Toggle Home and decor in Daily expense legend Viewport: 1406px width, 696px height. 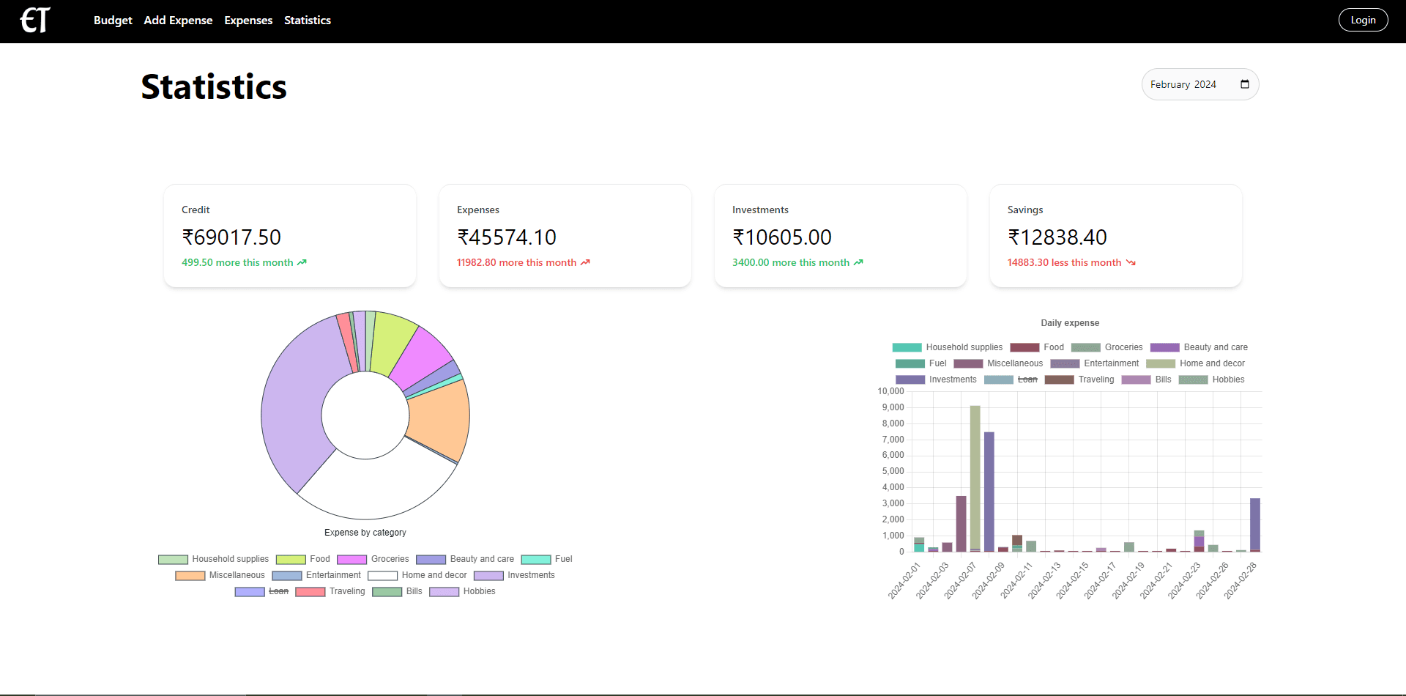point(1211,363)
